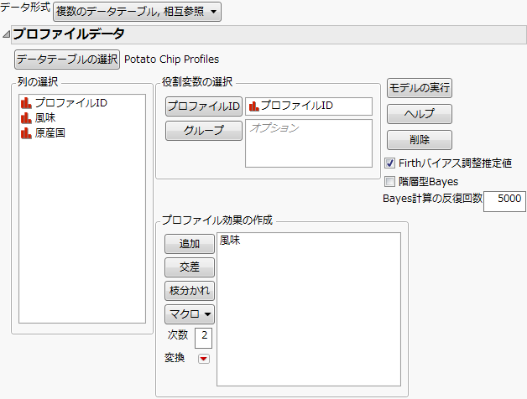The width and height of the screenshot is (527, 399).
Task: Click the データテーブルの選択 button
Action: coord(67,60)
